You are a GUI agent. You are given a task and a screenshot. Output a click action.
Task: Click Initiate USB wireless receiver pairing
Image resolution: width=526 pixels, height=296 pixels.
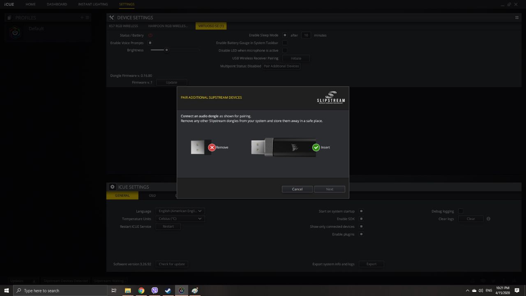coord(296,58)
